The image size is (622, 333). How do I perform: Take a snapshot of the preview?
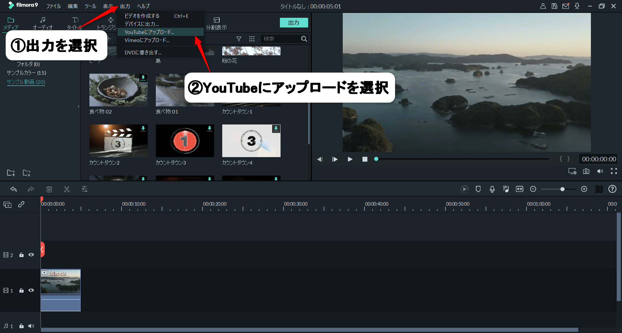pos(586,171)
